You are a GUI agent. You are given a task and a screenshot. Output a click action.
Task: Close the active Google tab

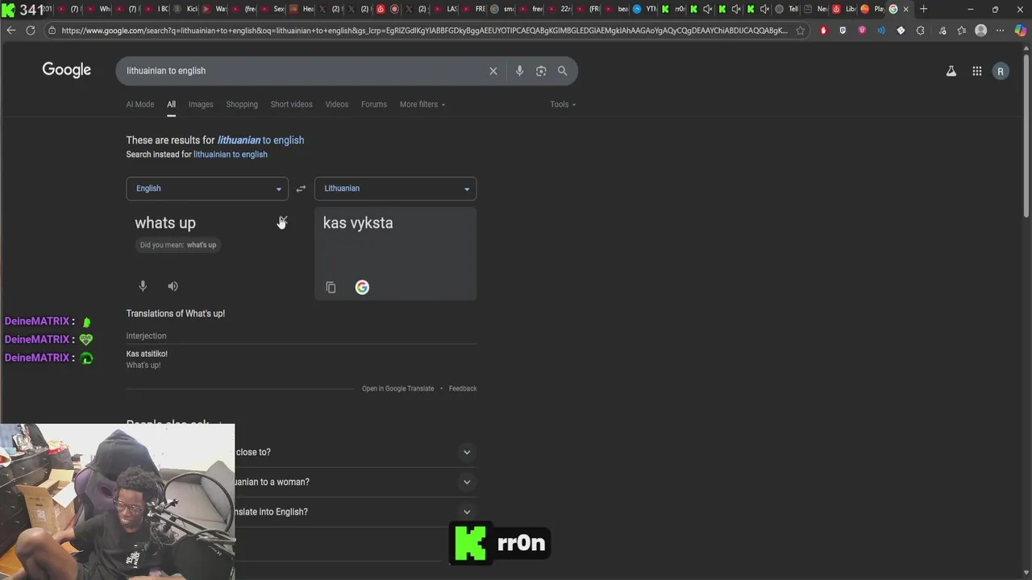905,9
